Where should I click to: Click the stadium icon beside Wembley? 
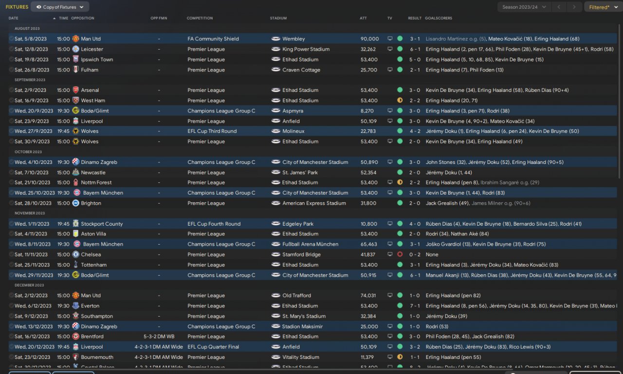275,39
